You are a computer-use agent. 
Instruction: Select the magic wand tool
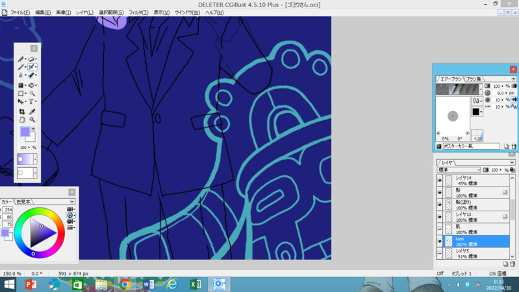click(x=32, y=94)
